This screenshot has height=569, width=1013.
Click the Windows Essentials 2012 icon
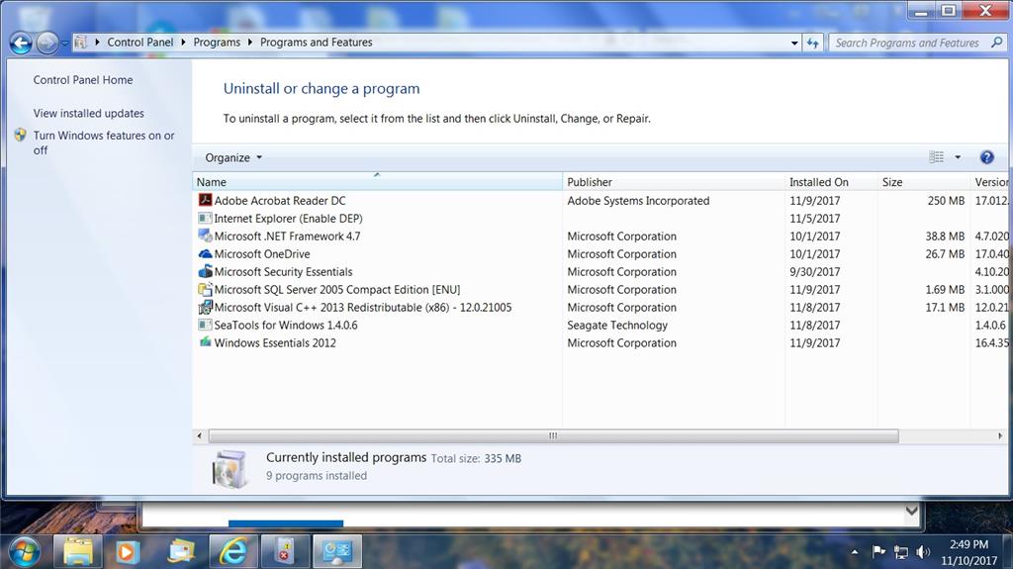pos(205,342)
